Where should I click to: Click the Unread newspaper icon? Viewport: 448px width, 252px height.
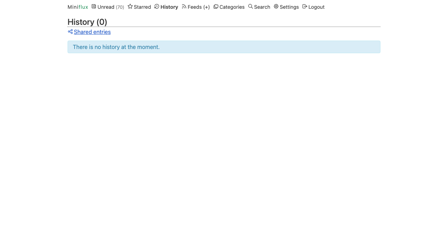[x=94, y=6]
